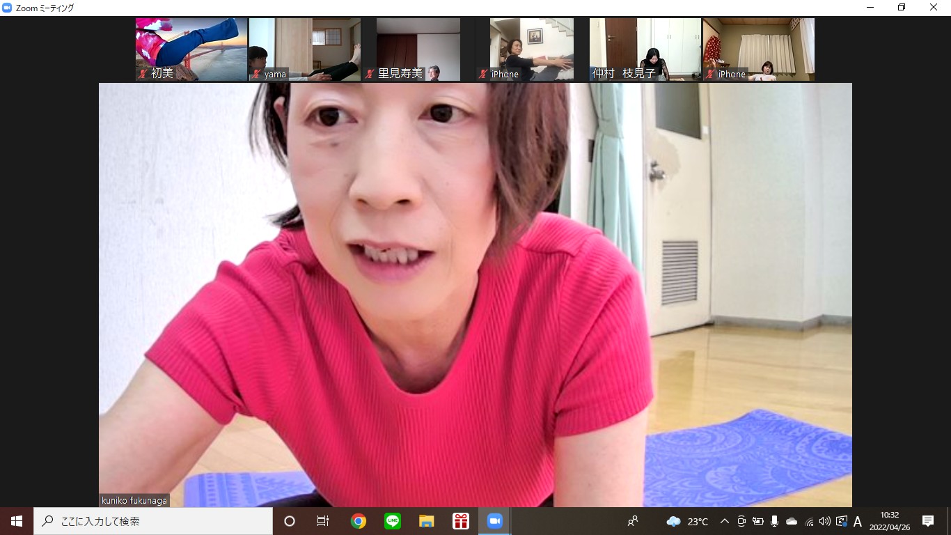Open the Windows Start menu
The height and width of the screenshot is (535, 951).
(x=17, y=521)
